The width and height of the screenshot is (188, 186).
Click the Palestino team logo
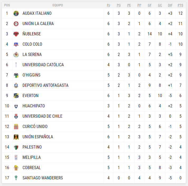tap(16, 147)
